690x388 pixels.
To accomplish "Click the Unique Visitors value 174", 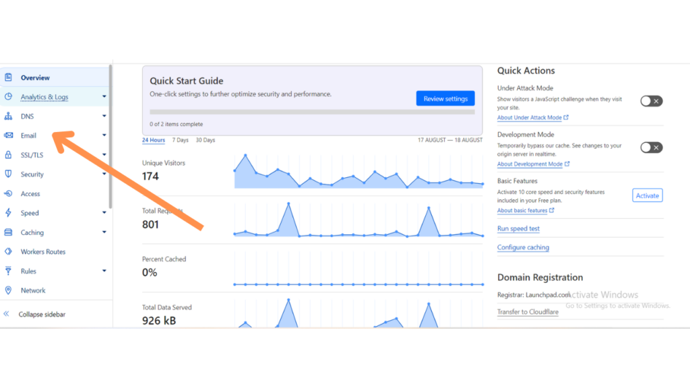I will (x=150, y=176).
